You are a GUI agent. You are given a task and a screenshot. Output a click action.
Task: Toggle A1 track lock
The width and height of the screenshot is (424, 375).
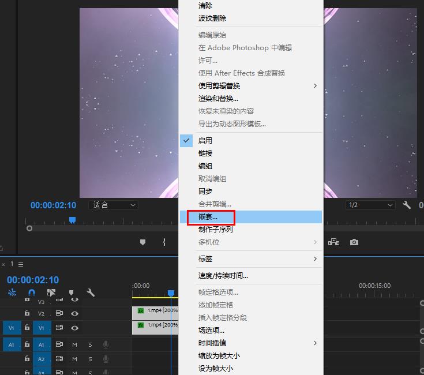coord(27,344)
